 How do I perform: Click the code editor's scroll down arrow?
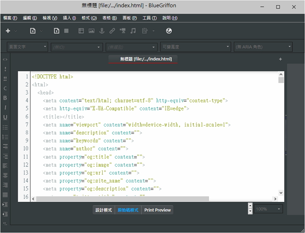click(281, 193)
